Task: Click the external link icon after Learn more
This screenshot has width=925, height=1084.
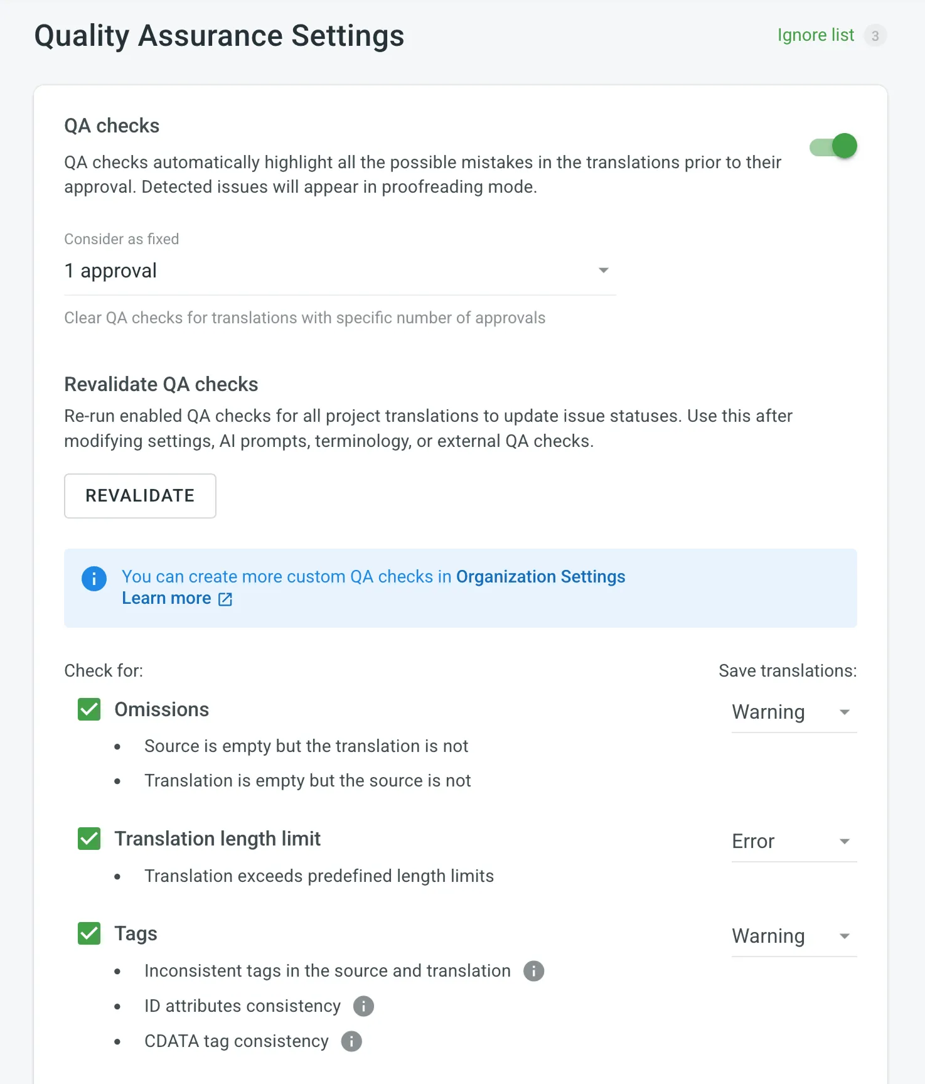Action: pos(225,599)
